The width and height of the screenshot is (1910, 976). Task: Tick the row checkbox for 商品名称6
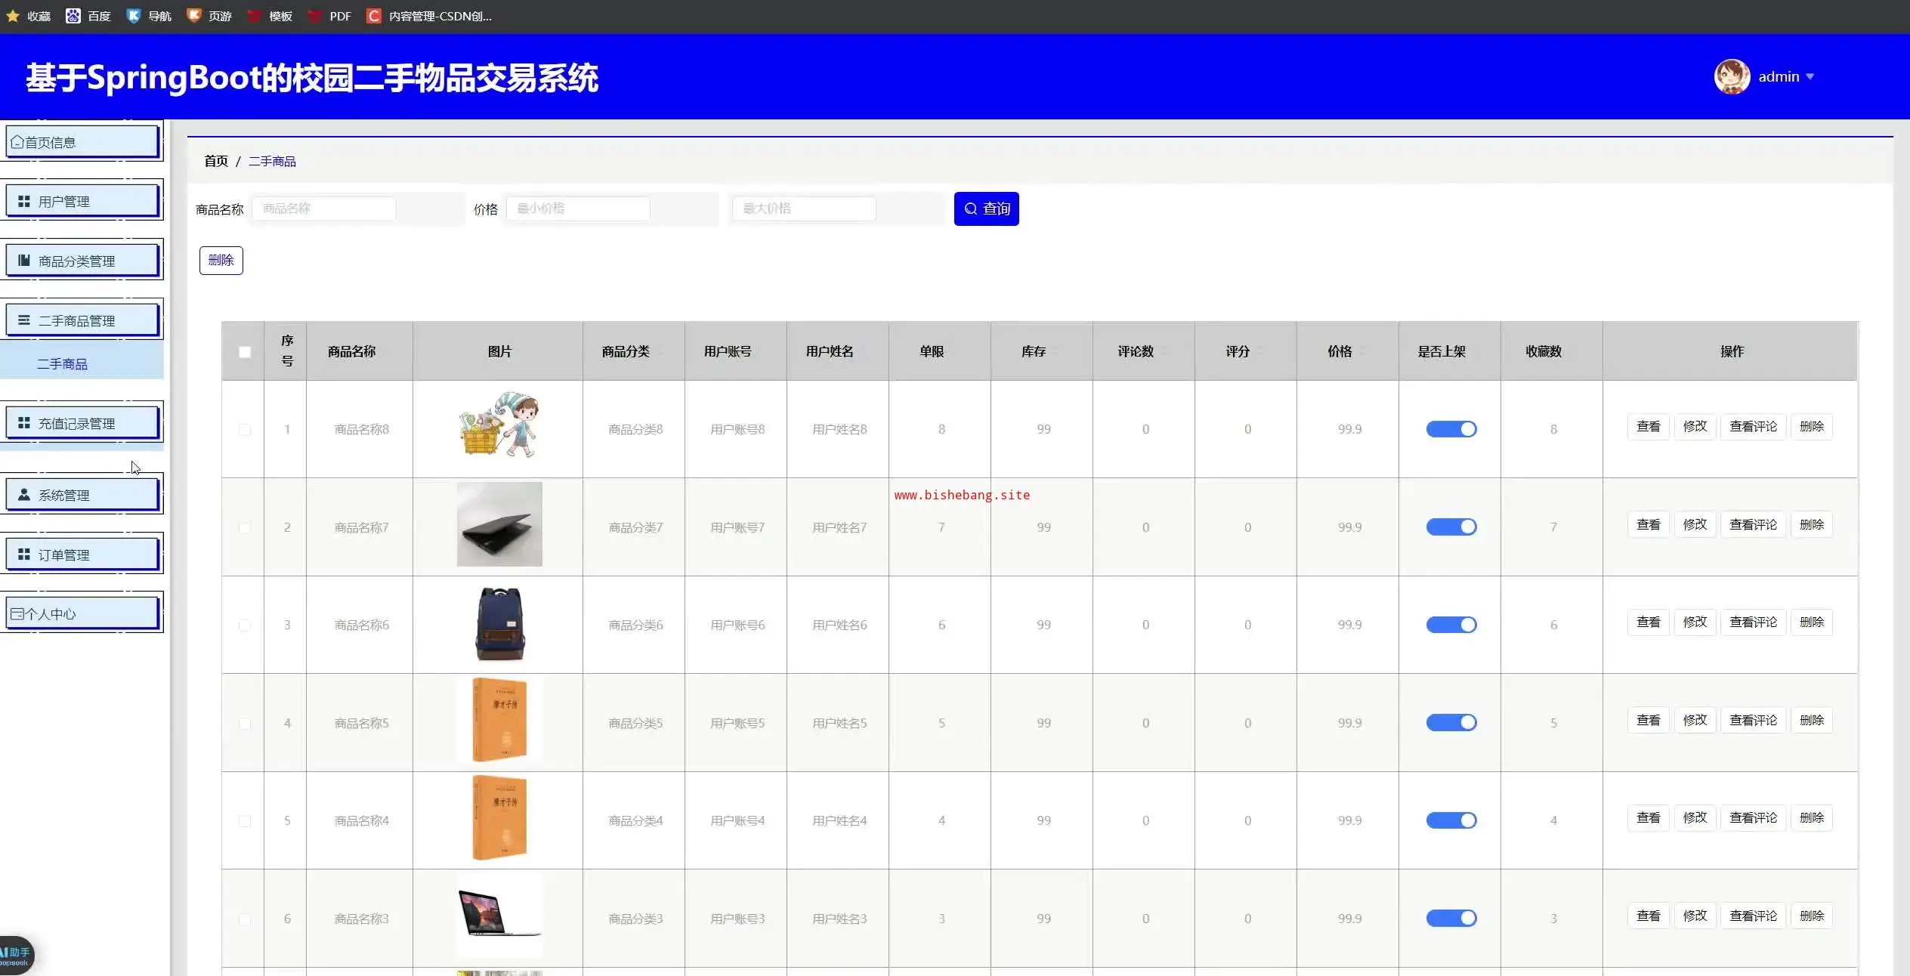(244, 625)
